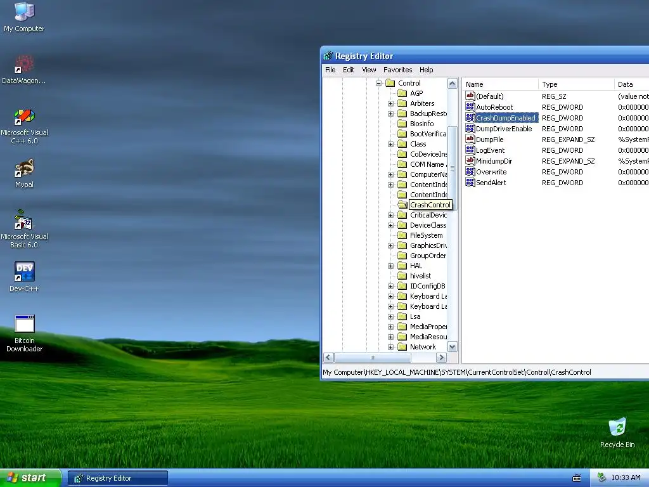Click the AGP key folder icon
The image size is (649, 487).
(x=402, y=93)
